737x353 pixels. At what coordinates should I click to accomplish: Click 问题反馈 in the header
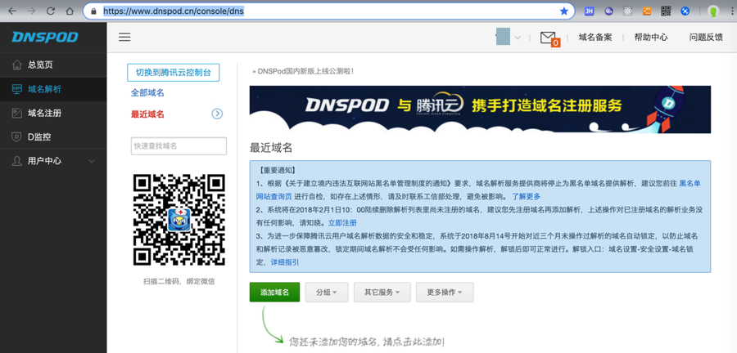coord(706,38)
